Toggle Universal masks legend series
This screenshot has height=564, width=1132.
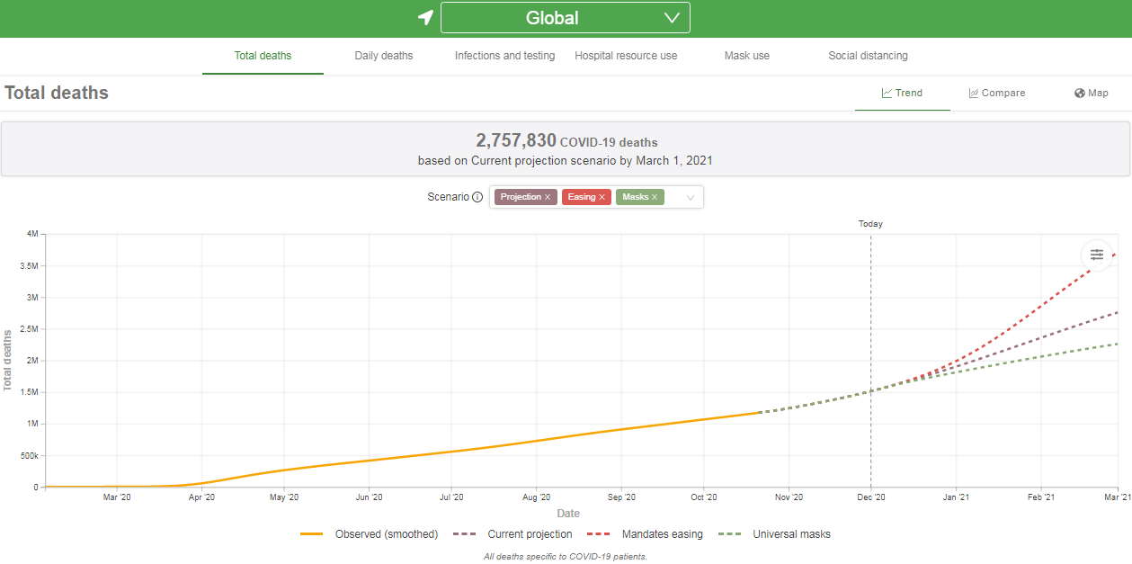[x=774, y=534]
